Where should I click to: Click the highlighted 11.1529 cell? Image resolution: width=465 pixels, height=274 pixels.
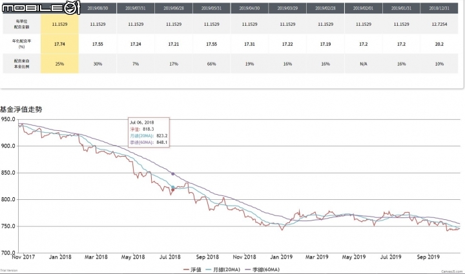[59, 24]
